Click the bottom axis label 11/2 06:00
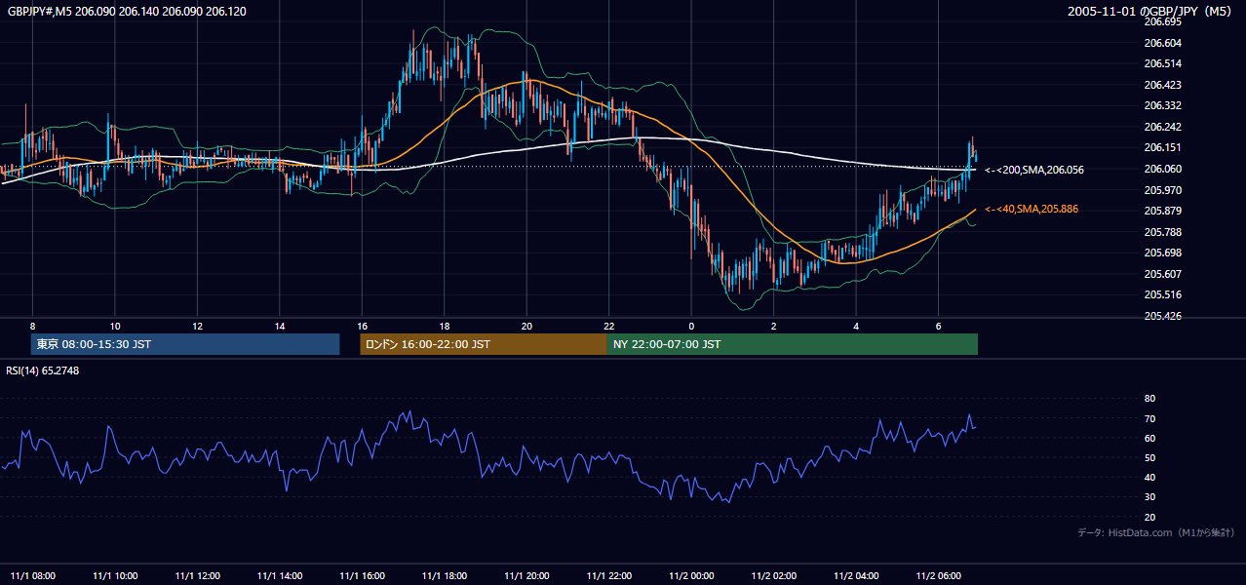 coord(938,575)
